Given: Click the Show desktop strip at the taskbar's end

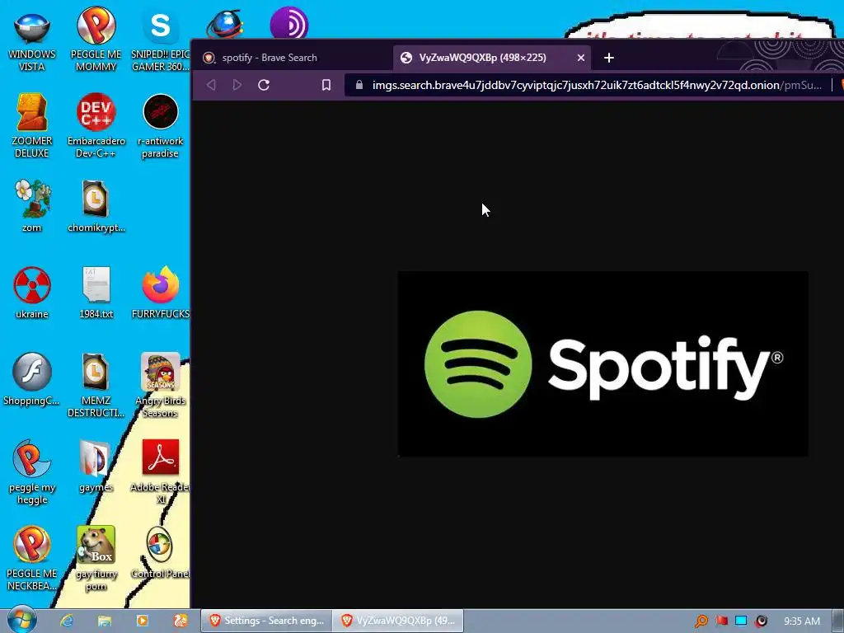Looking at the screenshot, I should (838, 621).
